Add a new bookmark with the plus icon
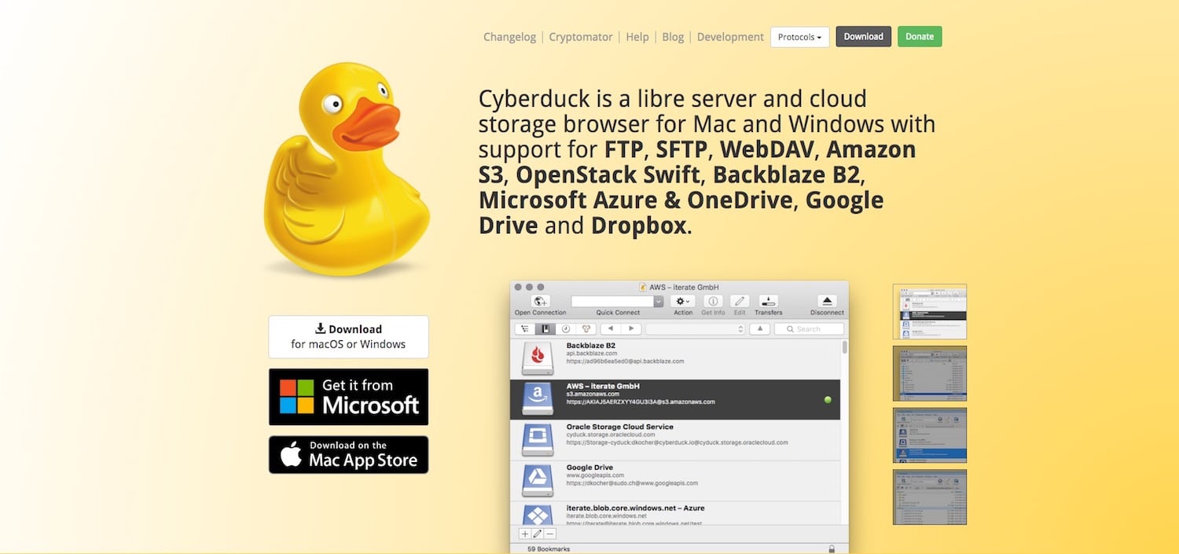Image resolution: width=1179 pixels, height=554 pixels. (x=525, y=534)
